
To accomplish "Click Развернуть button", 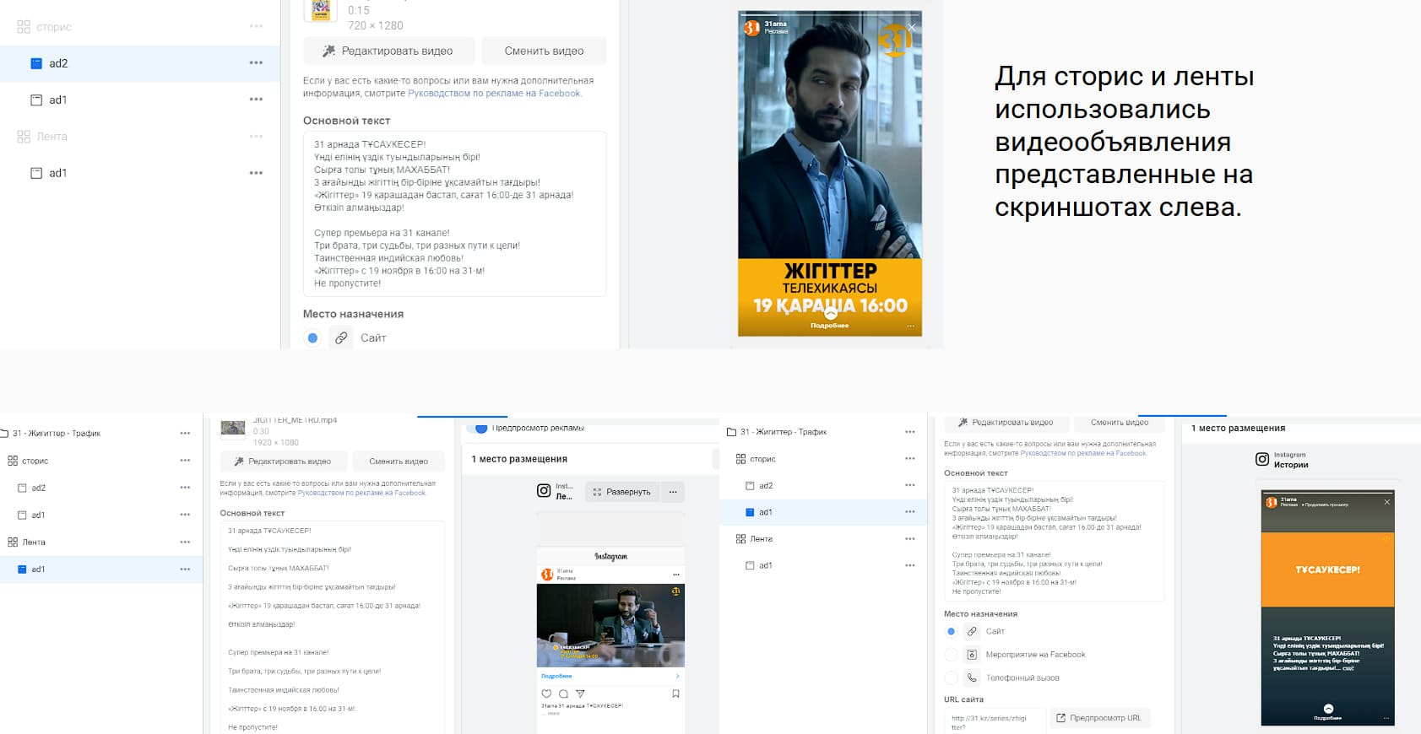I will point(621,492).
